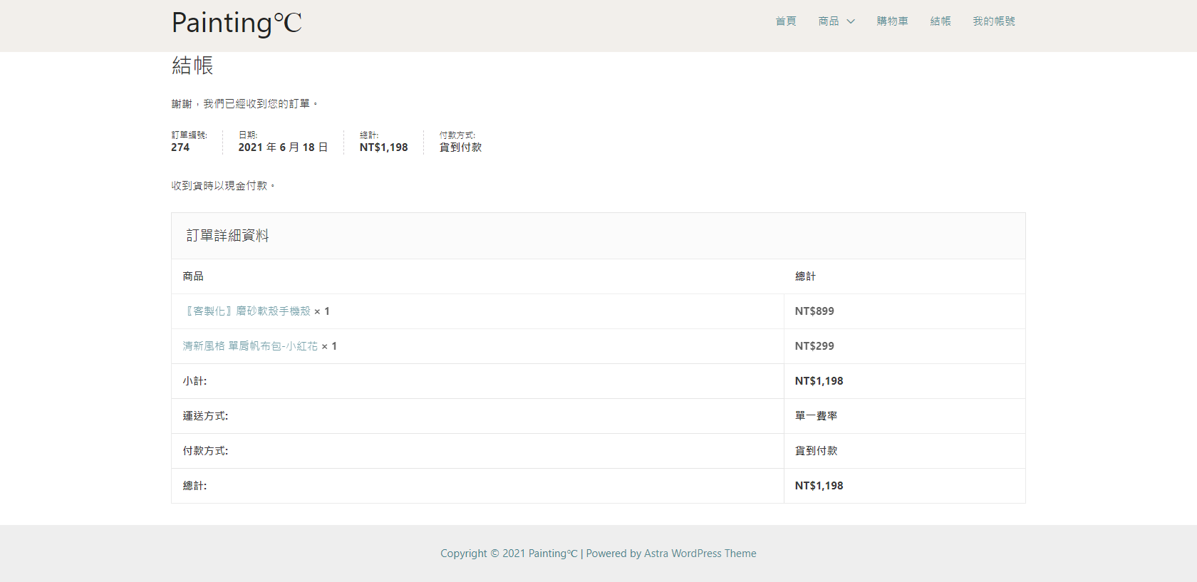This screenshot has width=1197, height=582.
Task: Open the 磨砂軟殼手機殼 product link
Action: click(247, 311)
